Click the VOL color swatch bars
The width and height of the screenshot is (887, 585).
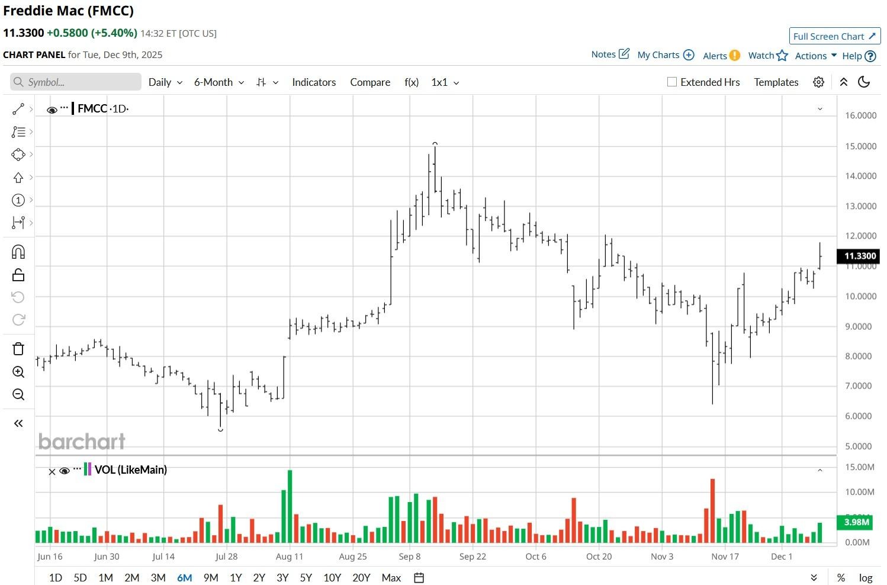point(88,470)
